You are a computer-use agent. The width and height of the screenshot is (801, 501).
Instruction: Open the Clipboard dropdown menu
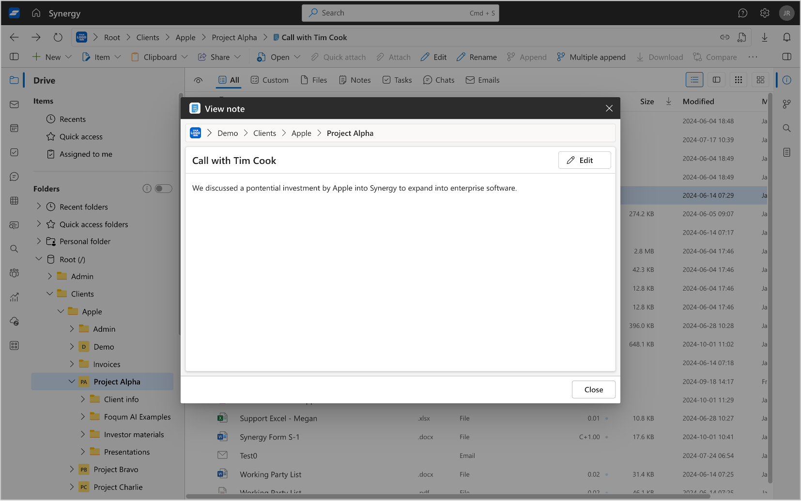pyautogui.click(x=159, y=57)
